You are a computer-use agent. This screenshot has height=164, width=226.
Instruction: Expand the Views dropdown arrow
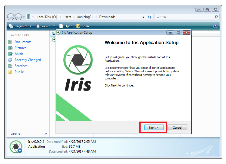point(54,26)
